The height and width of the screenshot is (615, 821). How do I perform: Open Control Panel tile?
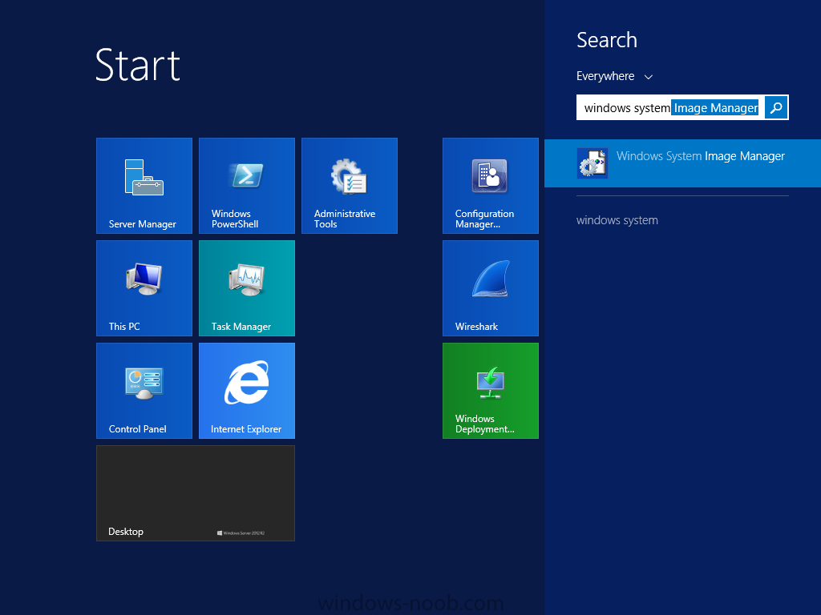click(144, 391)
